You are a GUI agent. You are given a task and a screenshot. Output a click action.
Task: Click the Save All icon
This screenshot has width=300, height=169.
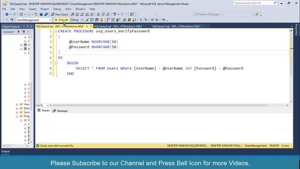coord(46,15)
